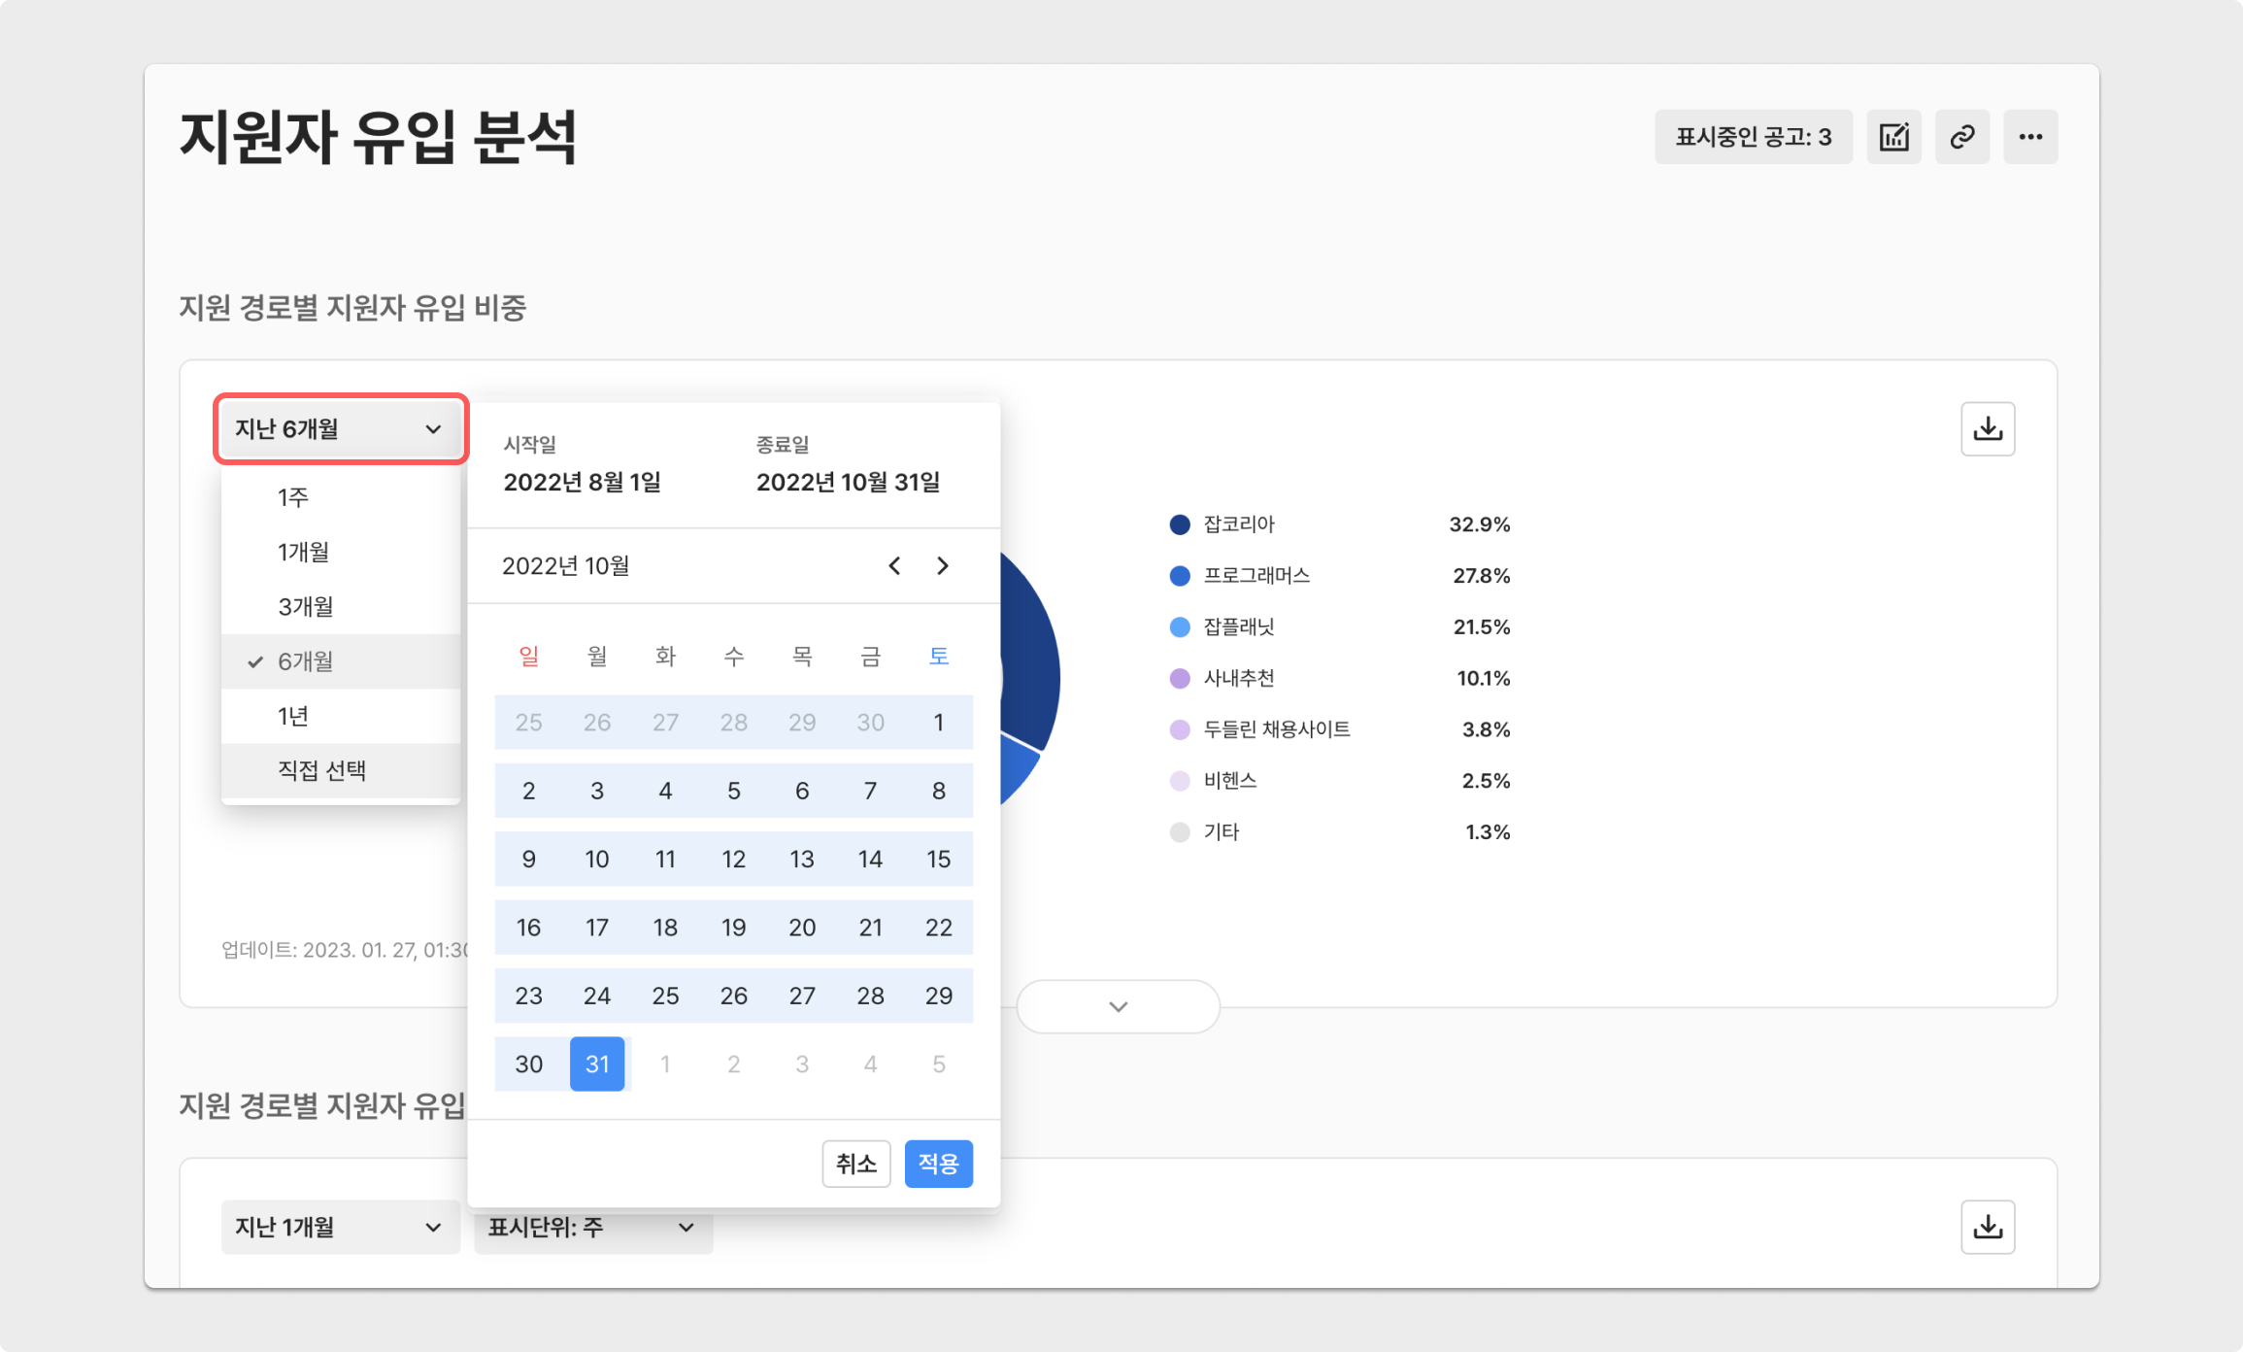Open the 지난 6개월 period dropdown
The height and width of the screenshot is (1352, 2243).
pos(340,429)
